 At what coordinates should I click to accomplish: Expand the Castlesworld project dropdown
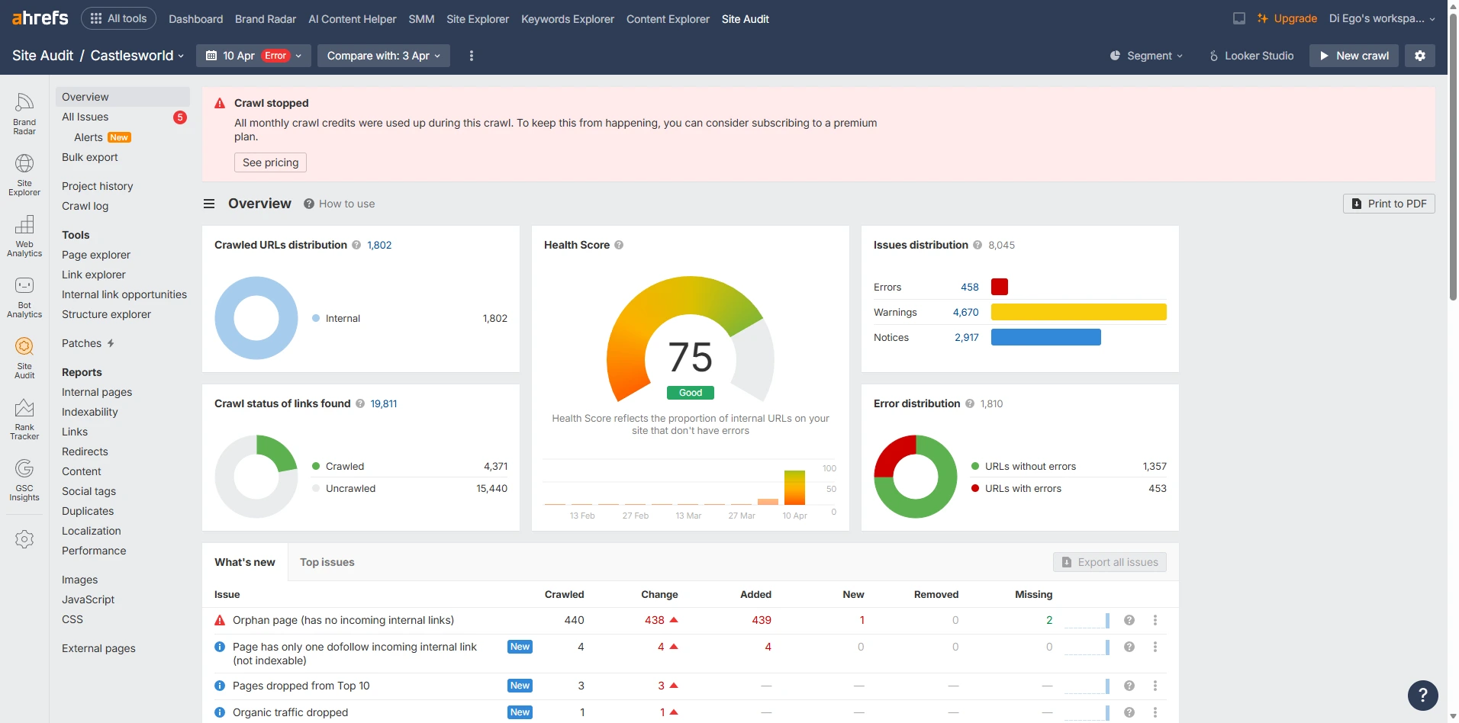[137, 56]
